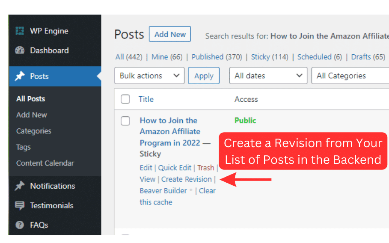Open the Posts sidebar menu
Viewport: 389px width, 243px height.
tap(55, 76)
